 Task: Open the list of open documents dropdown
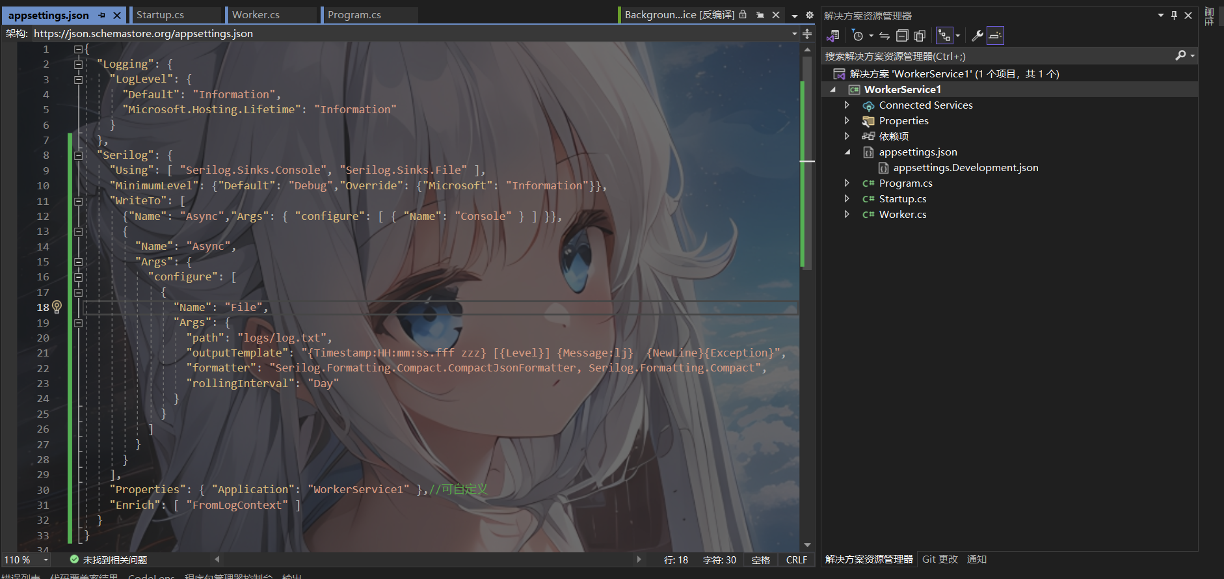tap(795, 15)
